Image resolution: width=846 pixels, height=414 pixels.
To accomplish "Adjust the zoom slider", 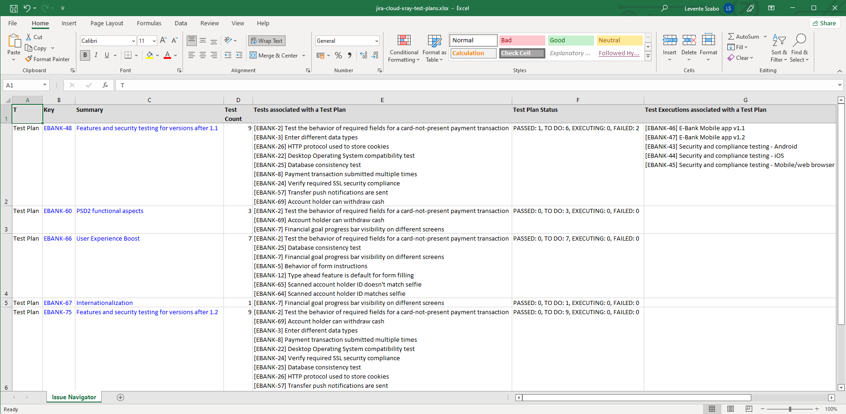I will pos(790,409).
